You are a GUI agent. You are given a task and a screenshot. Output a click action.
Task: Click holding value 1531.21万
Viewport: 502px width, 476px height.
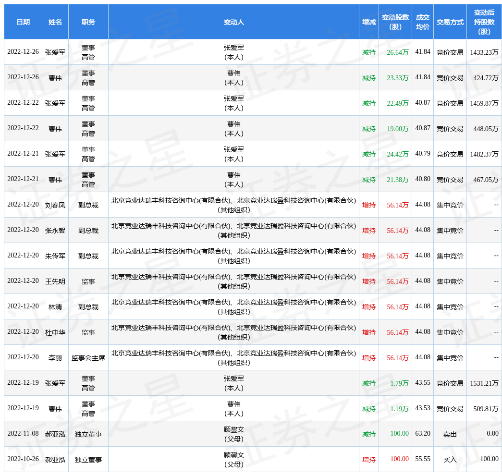[484, 383]
